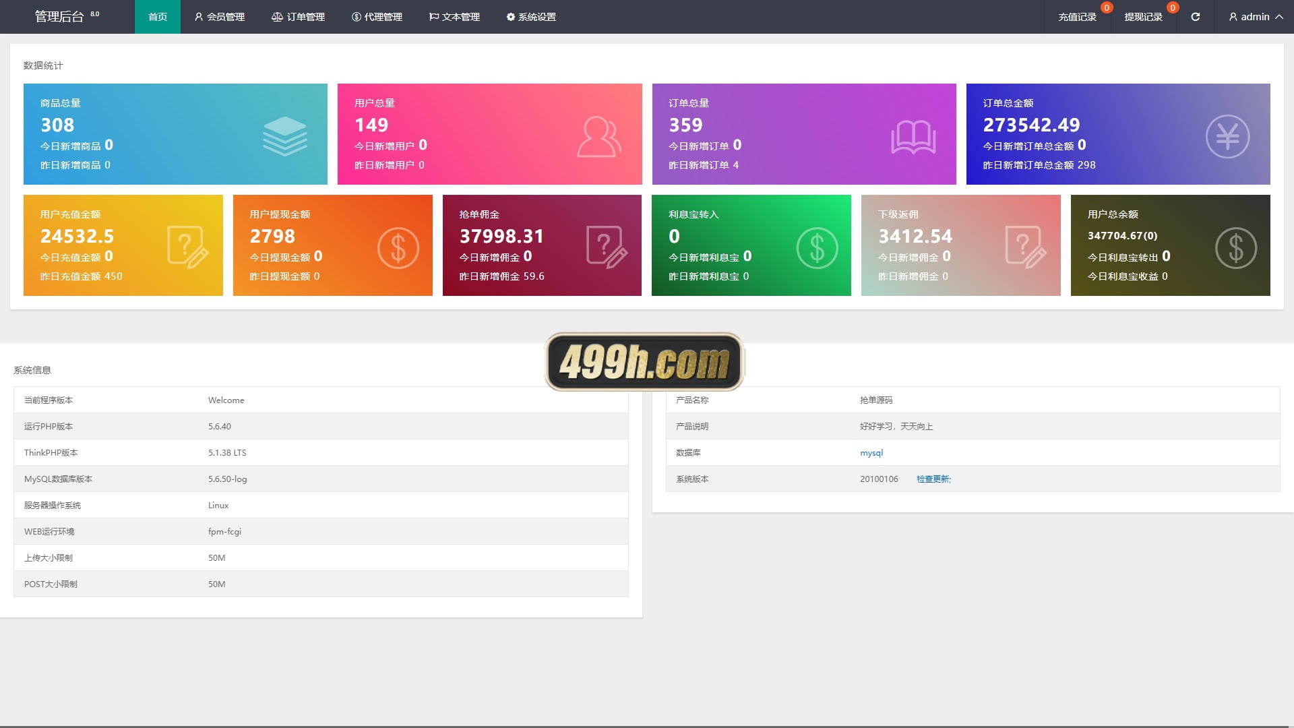Screen dimensions: 1294x728
Task: Click the recharge amount 24532.5
Action: tap(78, 237)
